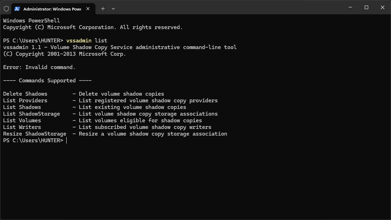Minimize the terminal window
Viewport: 391px width, 220px height.
click(350, 7)
